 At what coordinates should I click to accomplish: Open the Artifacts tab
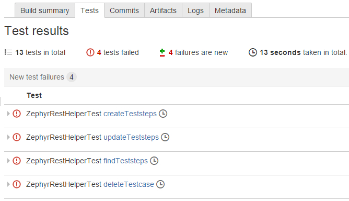[x=163, y=10]
